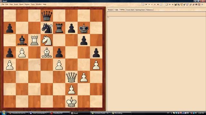Viewport: 206px width, 115px height.
Task: Open the Window menu
Action: 39,4
